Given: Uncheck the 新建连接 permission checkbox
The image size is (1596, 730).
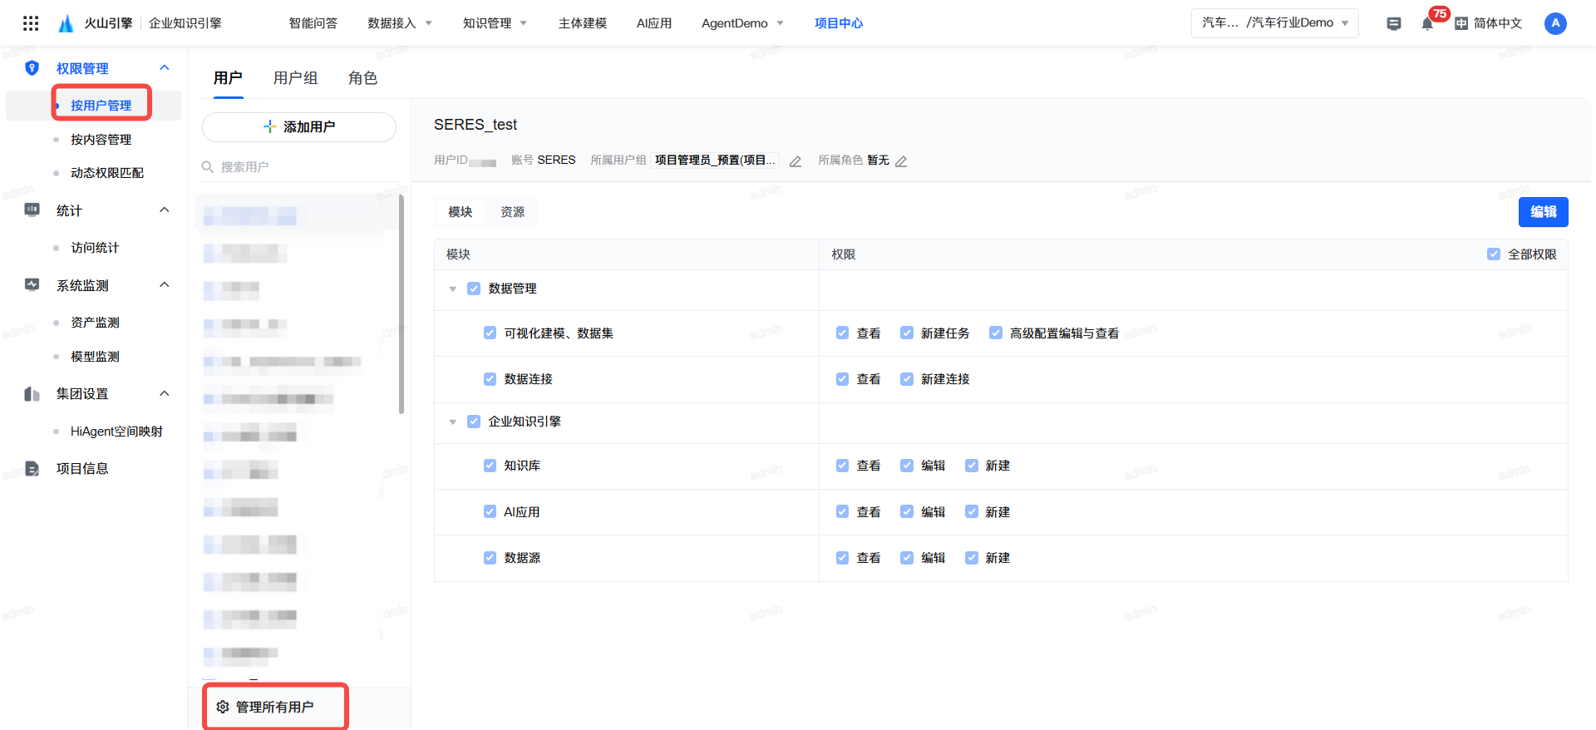Looking at the screenshot, I should (907, 379).
